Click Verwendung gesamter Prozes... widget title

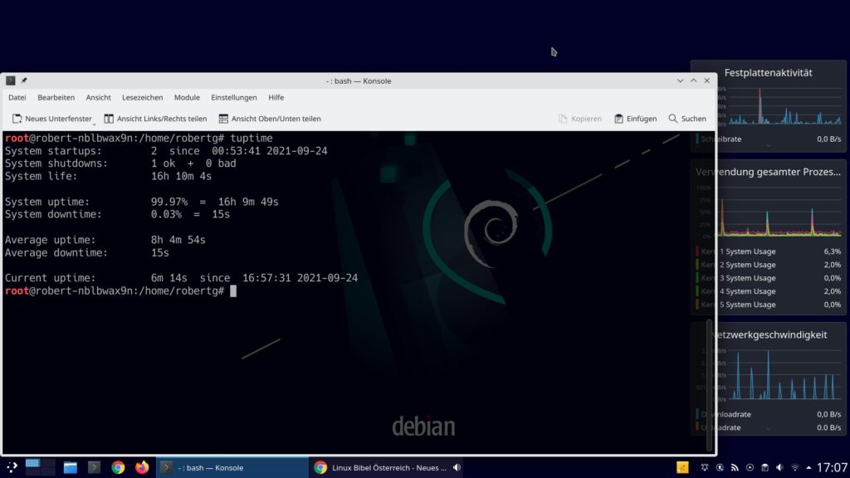pyautogui.click(x=768, y=172)
